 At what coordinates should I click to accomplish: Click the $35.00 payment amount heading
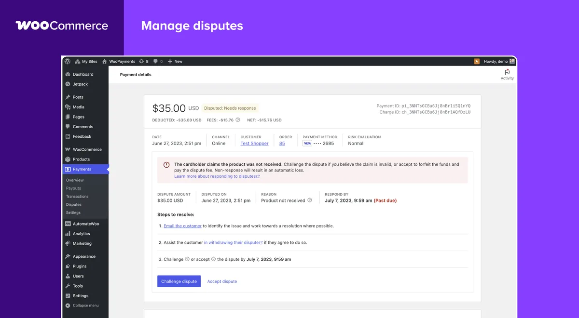pyautogui.click(x=169, y=108)
